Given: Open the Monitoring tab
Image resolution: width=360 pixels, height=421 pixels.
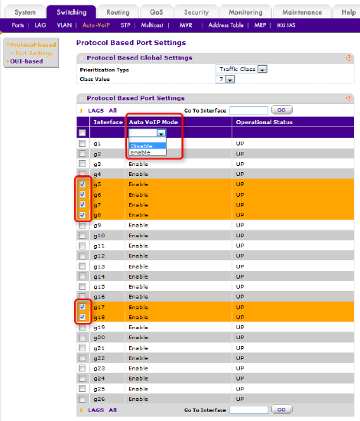Looking at the screenshot, I should tap(245, 12).
